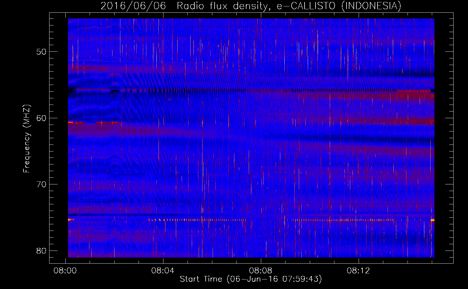Click the 80 MHz frequency tick label

(41, 251)
